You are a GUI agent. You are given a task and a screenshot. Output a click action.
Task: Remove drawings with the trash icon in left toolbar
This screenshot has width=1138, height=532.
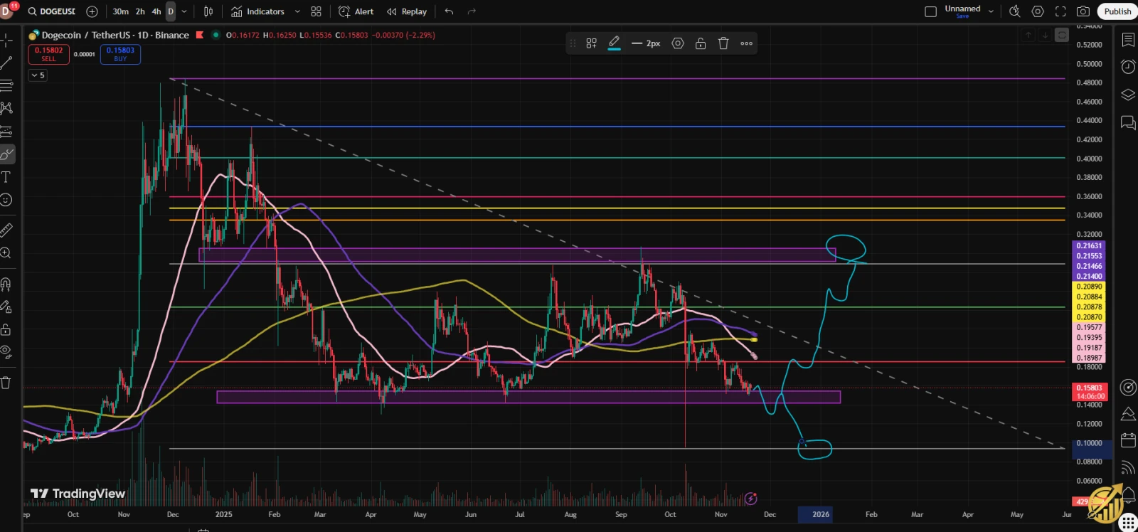pos(6,383)
